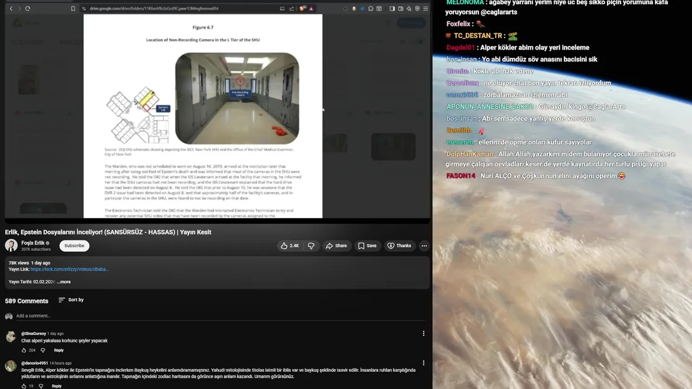The image size is (692, 389).
Task: Open the three-dot more actions menu under the video
Action: click(424, 246)
